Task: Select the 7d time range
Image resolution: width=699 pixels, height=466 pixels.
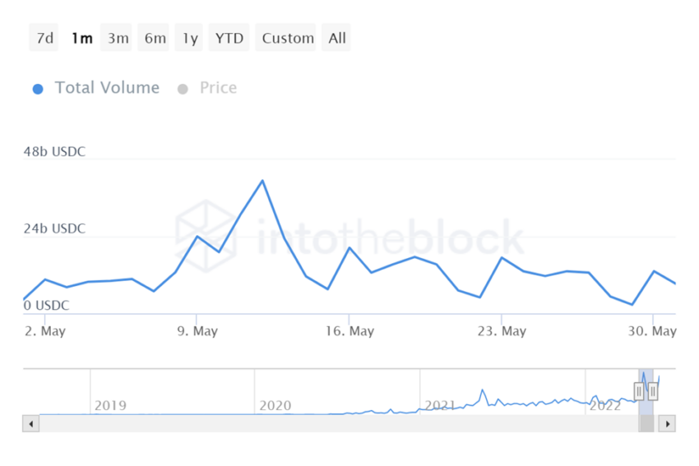Action: pyautogui.click(x=44, y=38)
